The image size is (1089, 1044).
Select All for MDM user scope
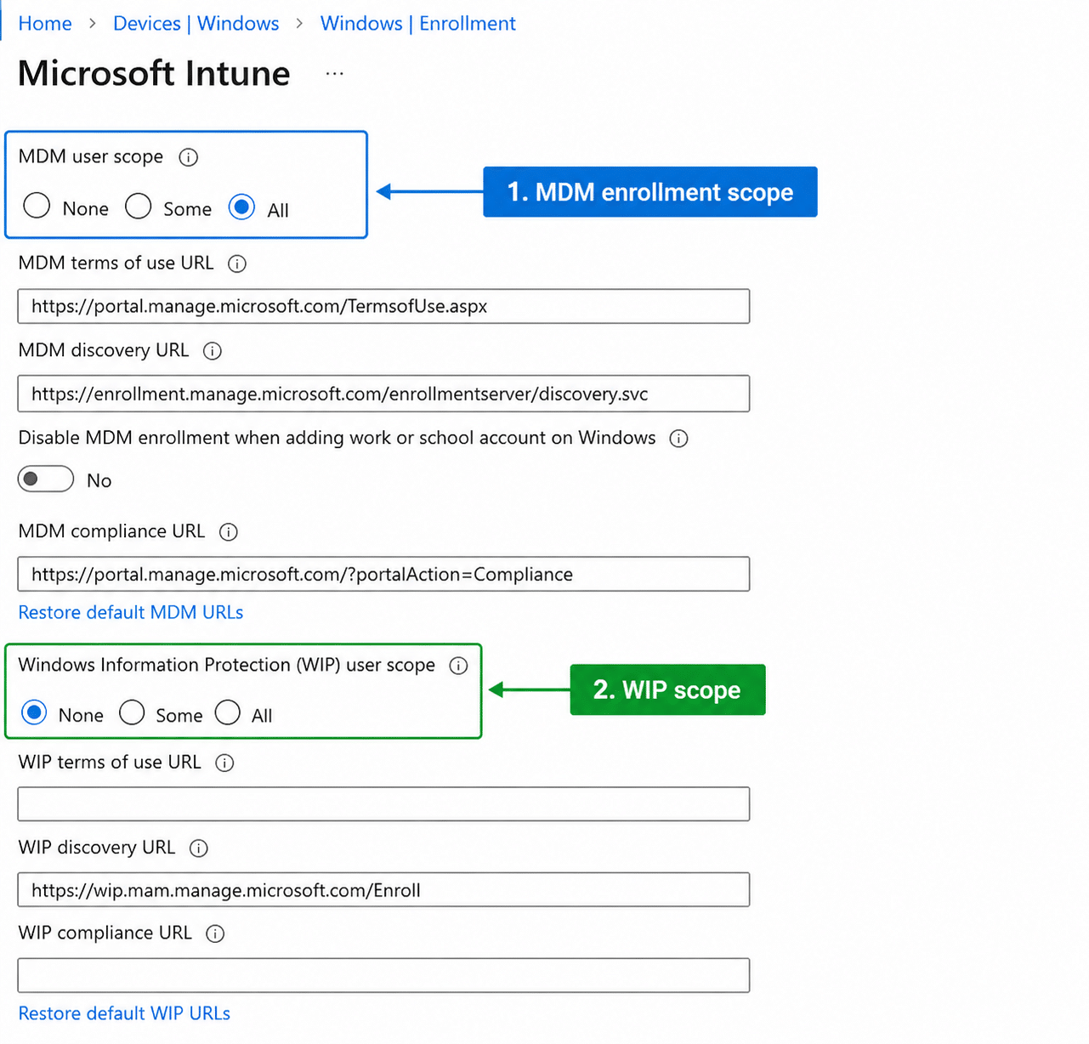(241, 207)
